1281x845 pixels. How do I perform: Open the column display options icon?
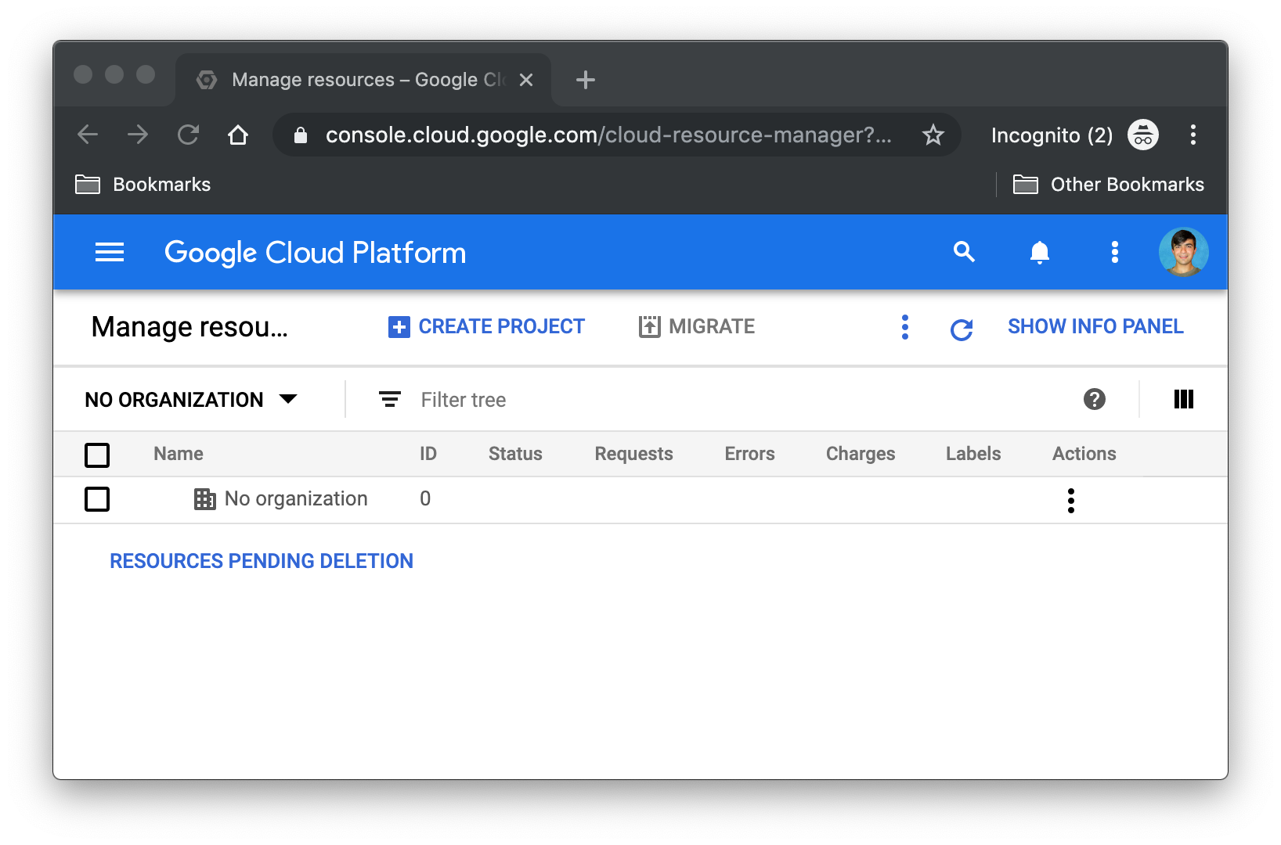pos(1183,399)
